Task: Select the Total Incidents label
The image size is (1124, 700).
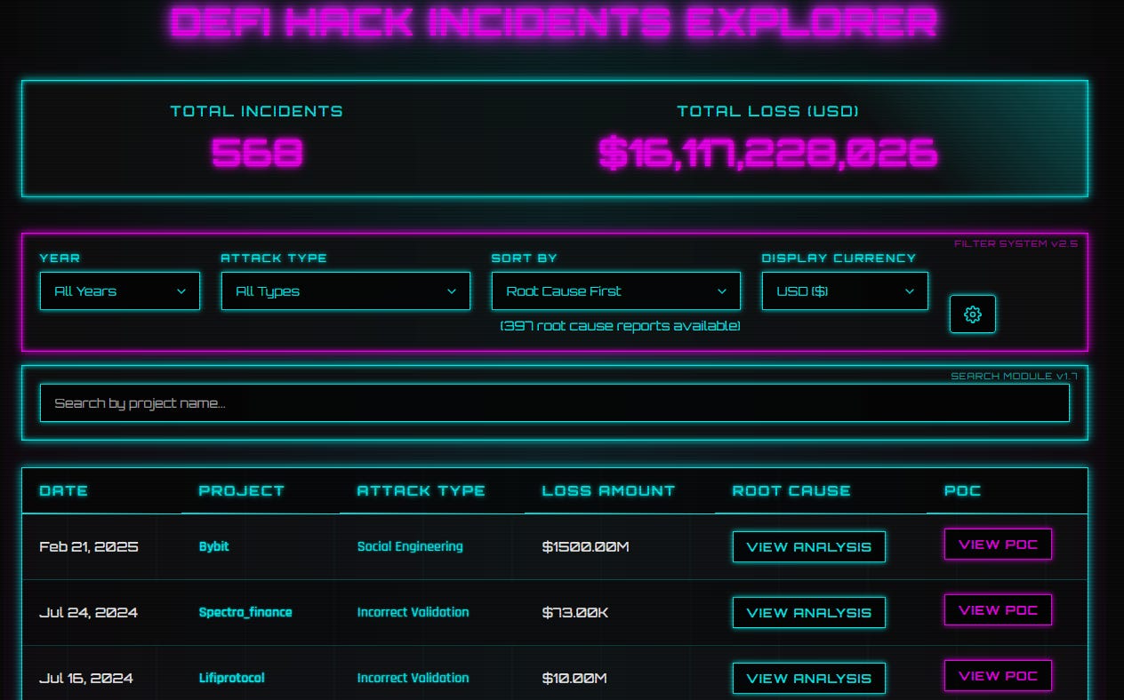Action: point(257,111)
